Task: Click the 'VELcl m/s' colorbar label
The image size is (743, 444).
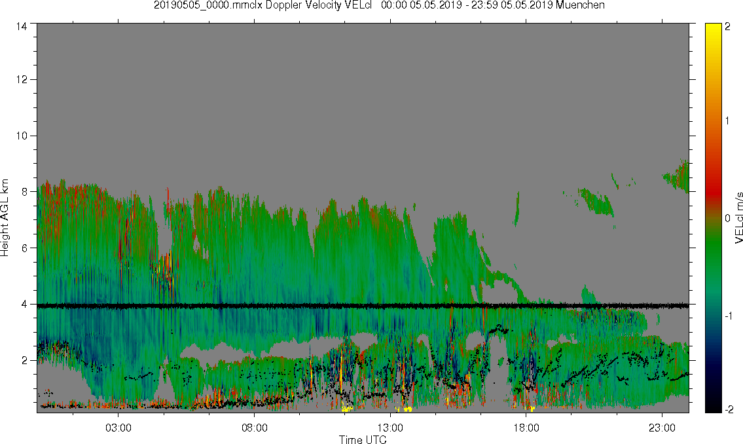Action: [x=738, y=218]
